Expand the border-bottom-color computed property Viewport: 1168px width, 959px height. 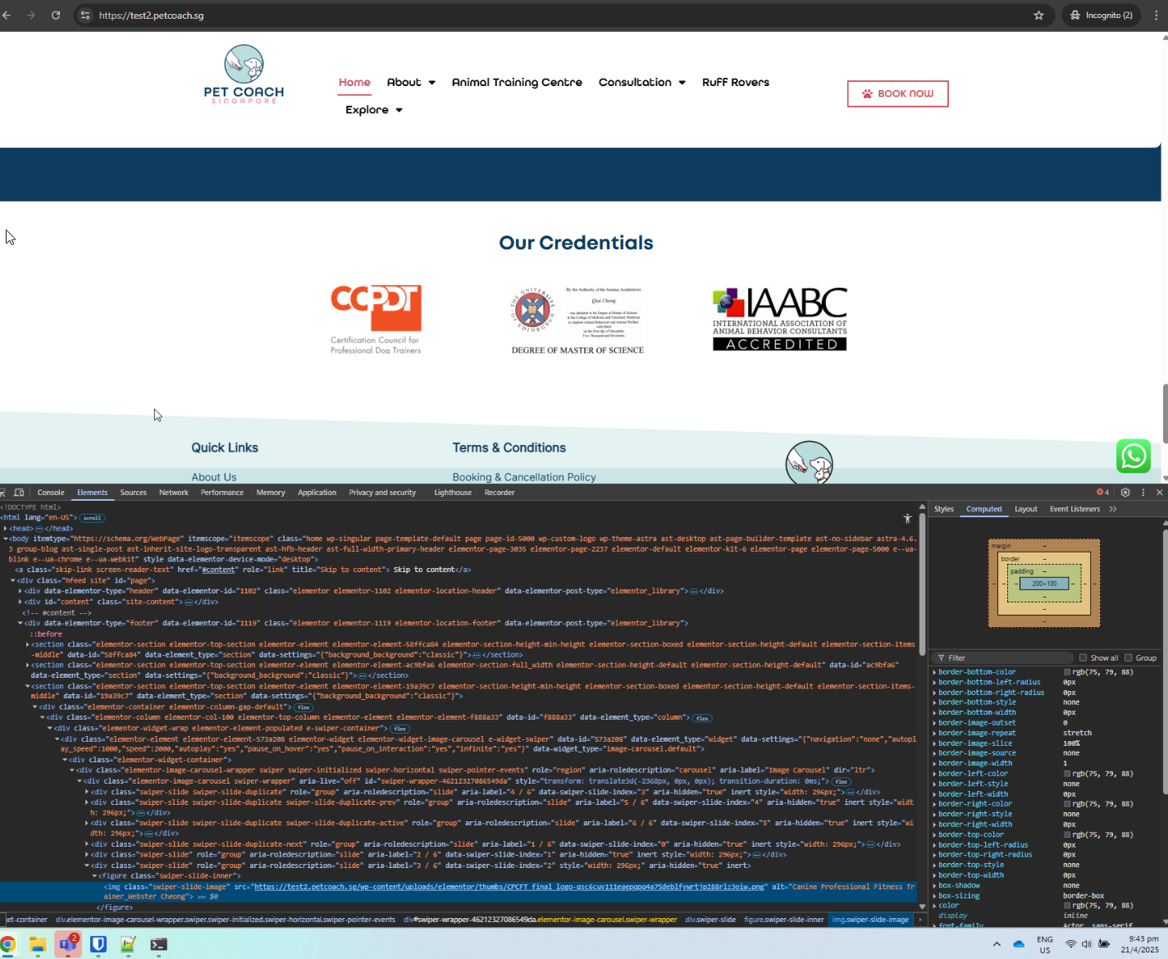click(934, 672)
